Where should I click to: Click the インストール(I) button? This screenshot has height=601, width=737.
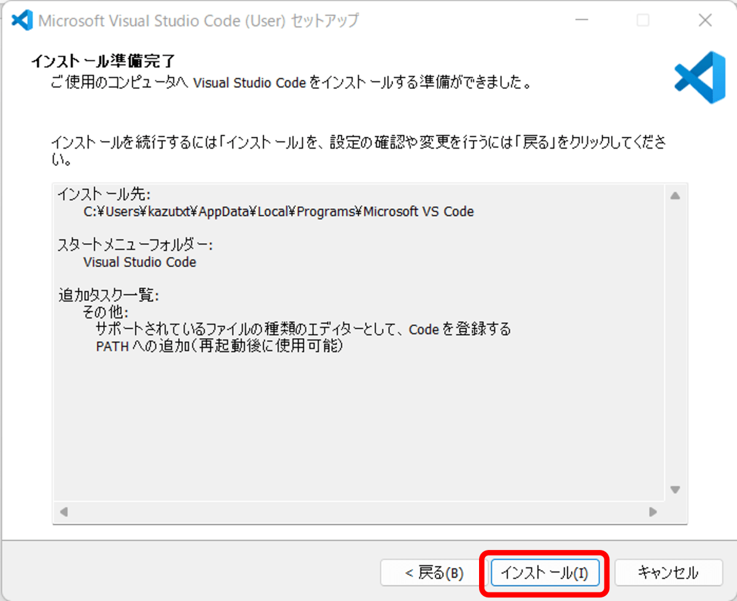pyautogui.click(x=544, y=573)
